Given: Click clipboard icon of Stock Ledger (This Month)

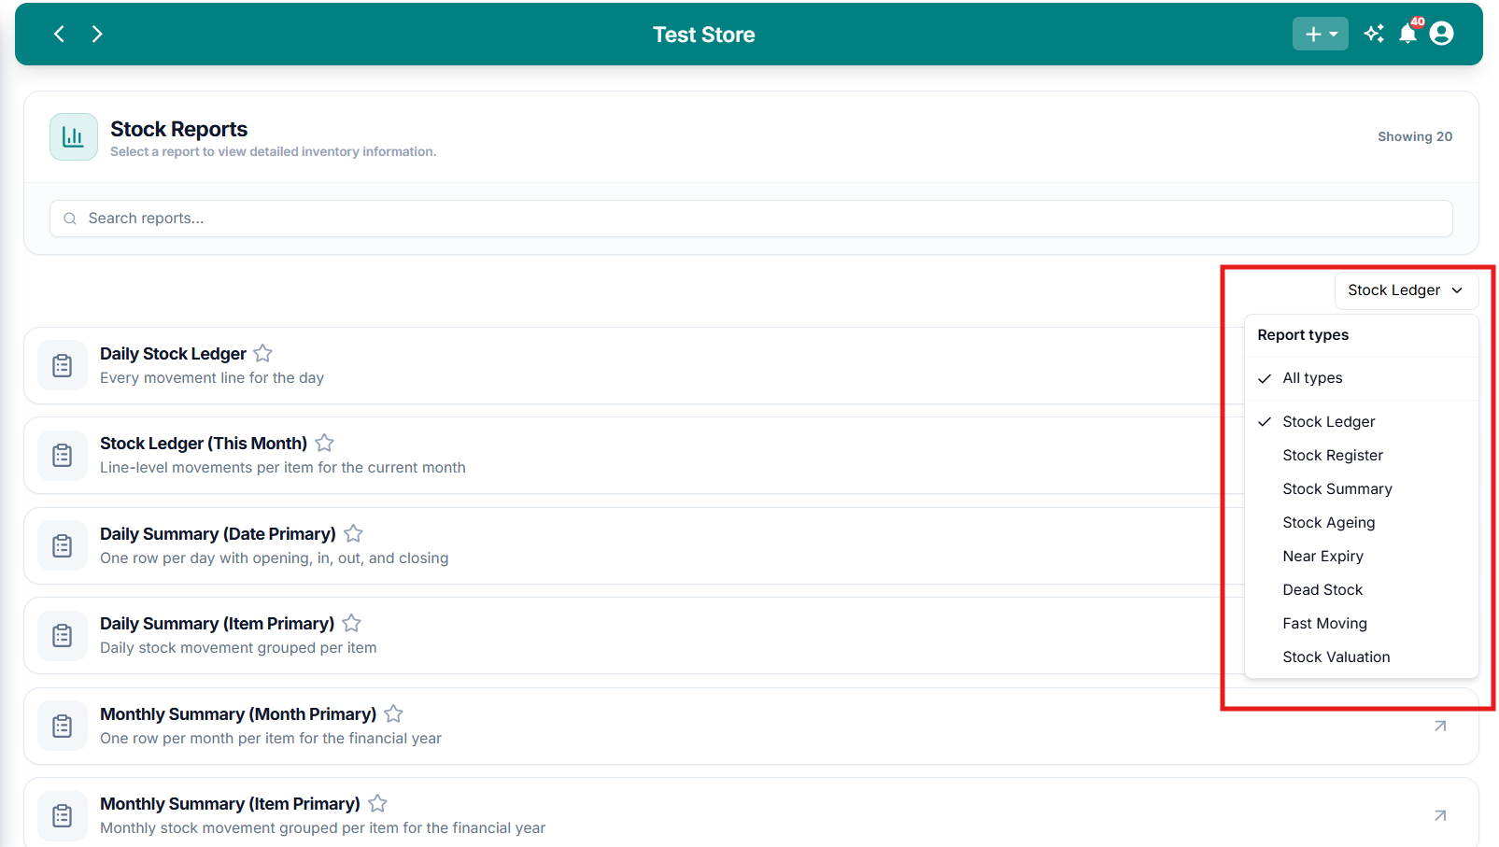Looking at the screenshot, I should pos(63,456).
